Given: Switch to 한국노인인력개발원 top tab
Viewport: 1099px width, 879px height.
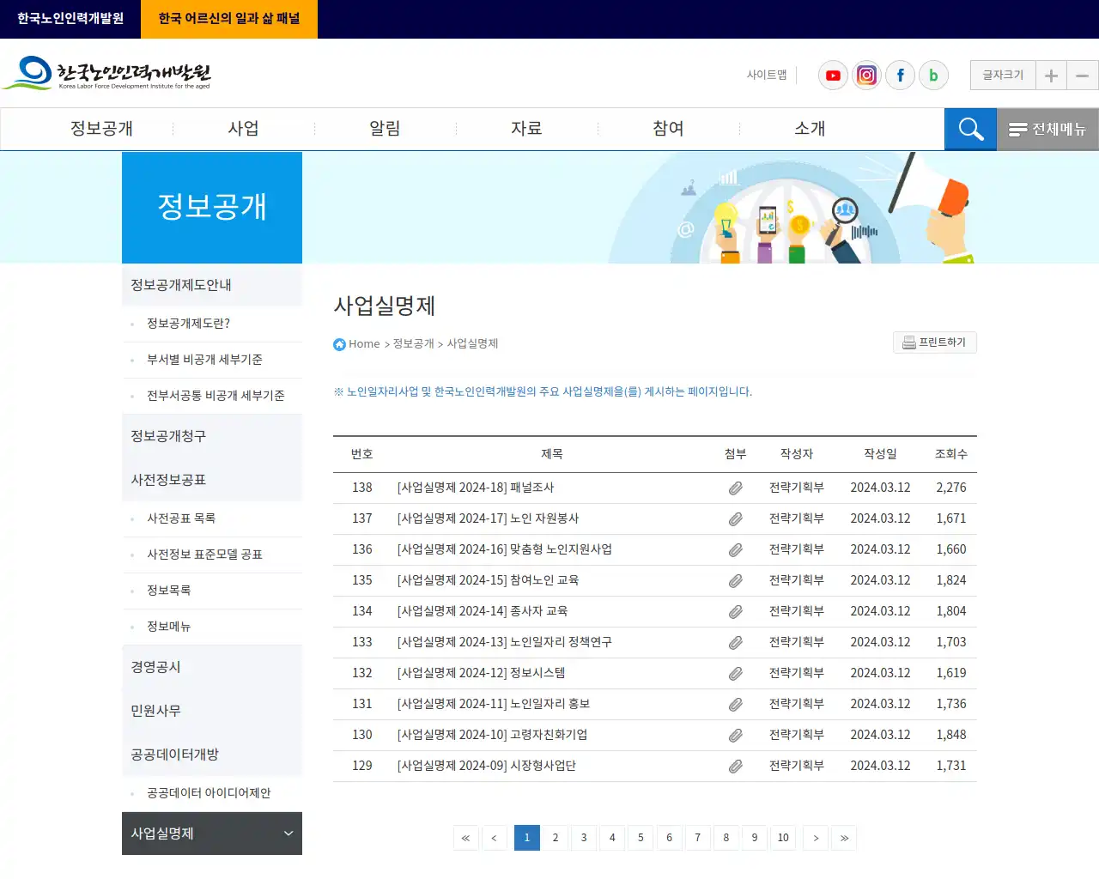Looking at the screenshot, I should click(70, 19).
